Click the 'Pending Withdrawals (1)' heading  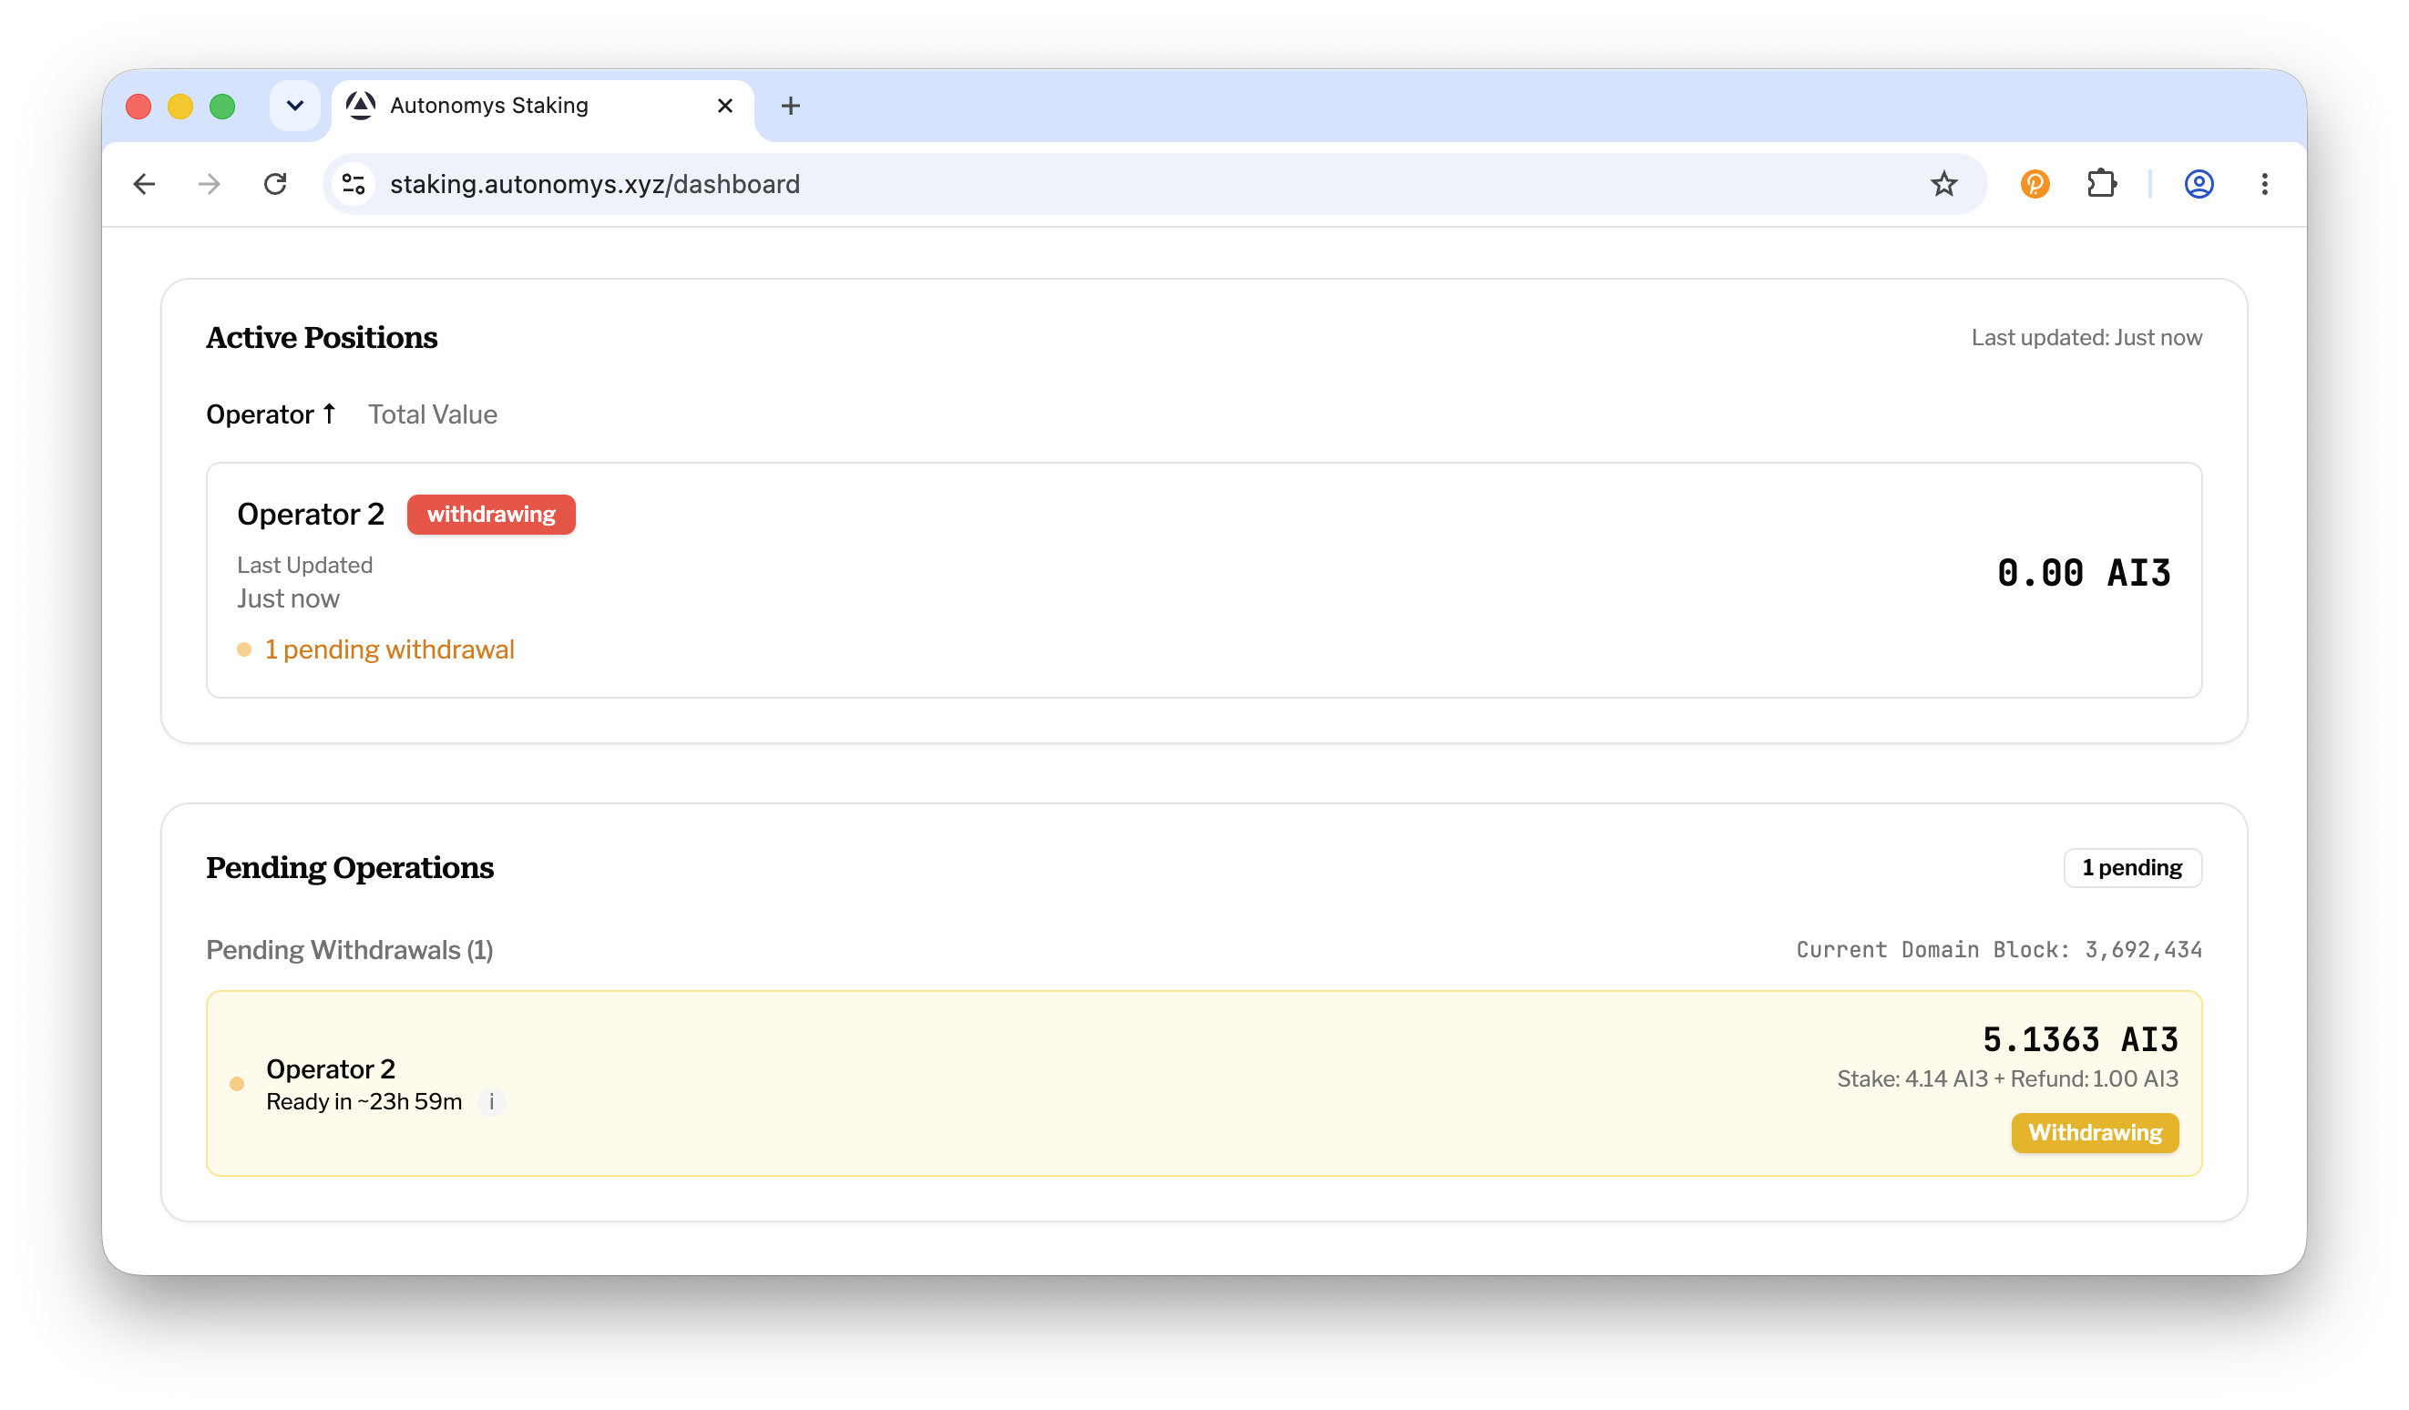(x=350, y=950)
